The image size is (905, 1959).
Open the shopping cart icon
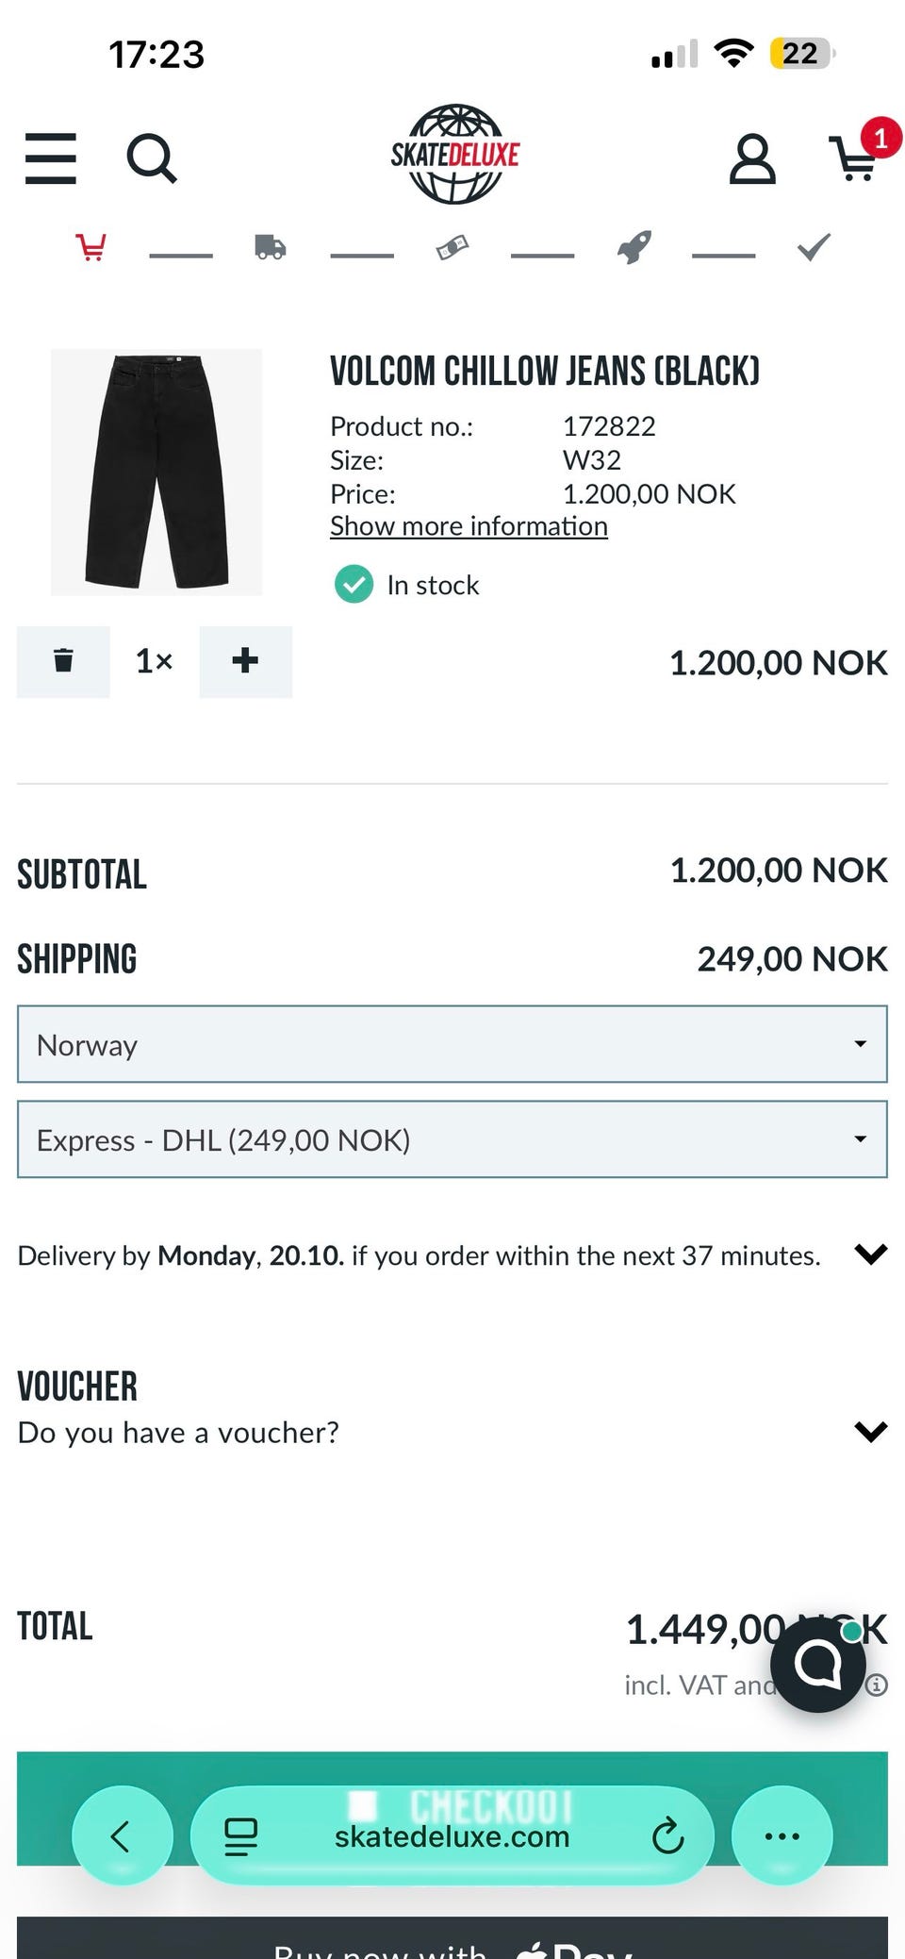point(856,158)
